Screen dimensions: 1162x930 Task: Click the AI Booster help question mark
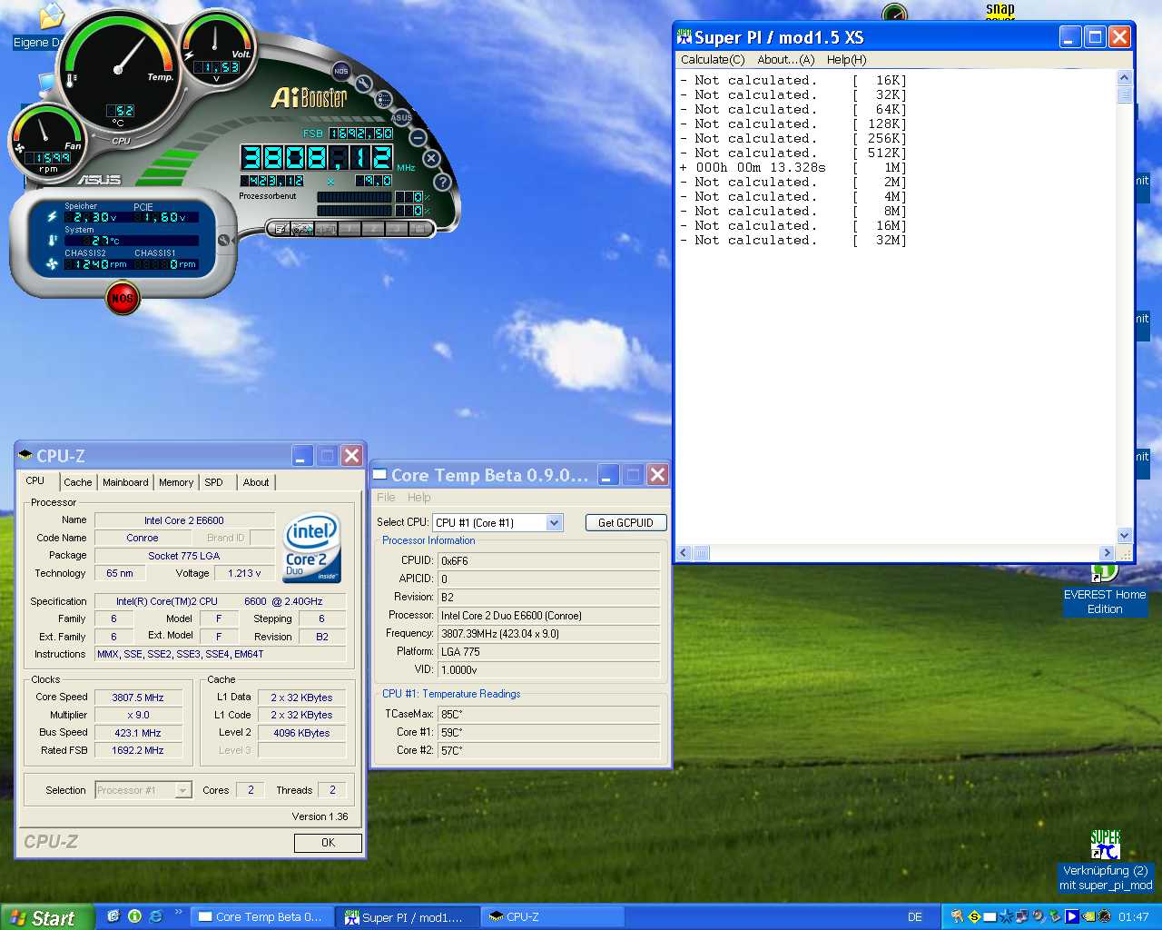pos(442,182)
